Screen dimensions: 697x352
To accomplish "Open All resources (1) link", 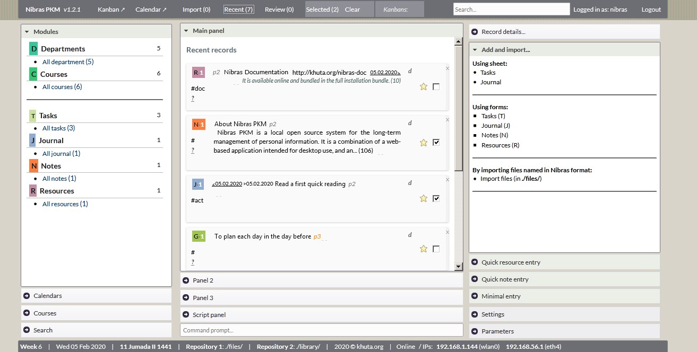I will [65, 204].
